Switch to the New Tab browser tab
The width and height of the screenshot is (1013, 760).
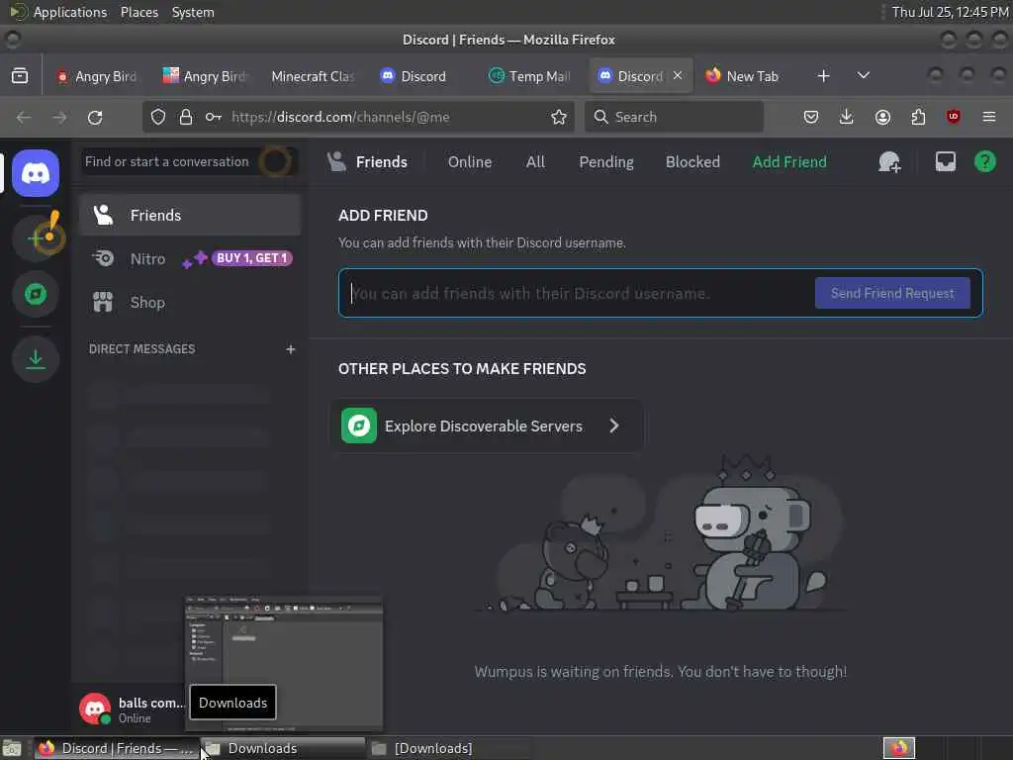pos(743,76)
